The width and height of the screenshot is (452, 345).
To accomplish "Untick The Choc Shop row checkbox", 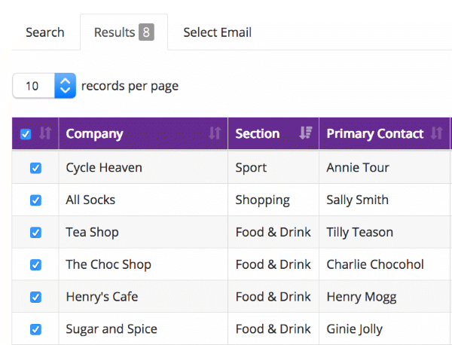I will (x=35, y=265).
